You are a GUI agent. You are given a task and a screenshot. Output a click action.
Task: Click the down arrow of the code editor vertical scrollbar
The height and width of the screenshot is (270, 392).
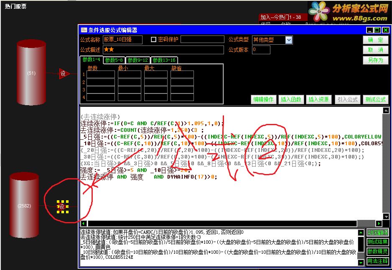[386, 217]
